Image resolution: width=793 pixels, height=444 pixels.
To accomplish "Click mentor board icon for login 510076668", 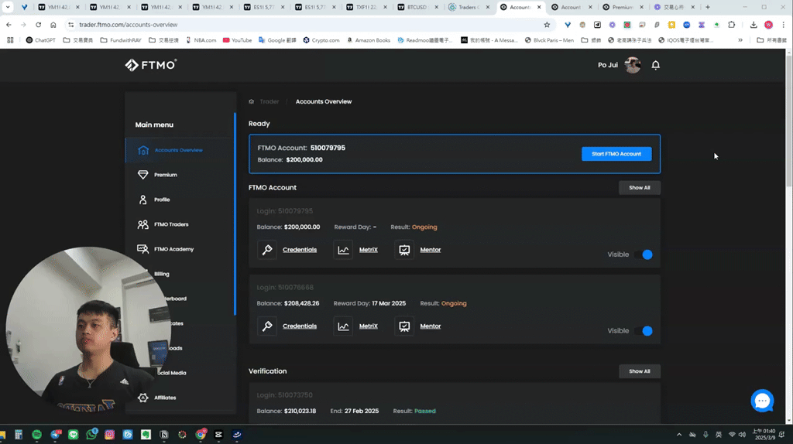I will (404, 326).
